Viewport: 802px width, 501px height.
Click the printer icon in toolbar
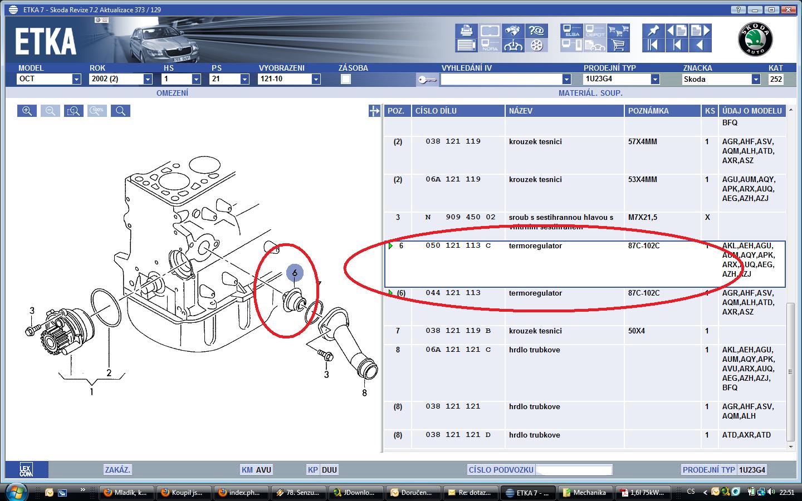pos(466,31)
